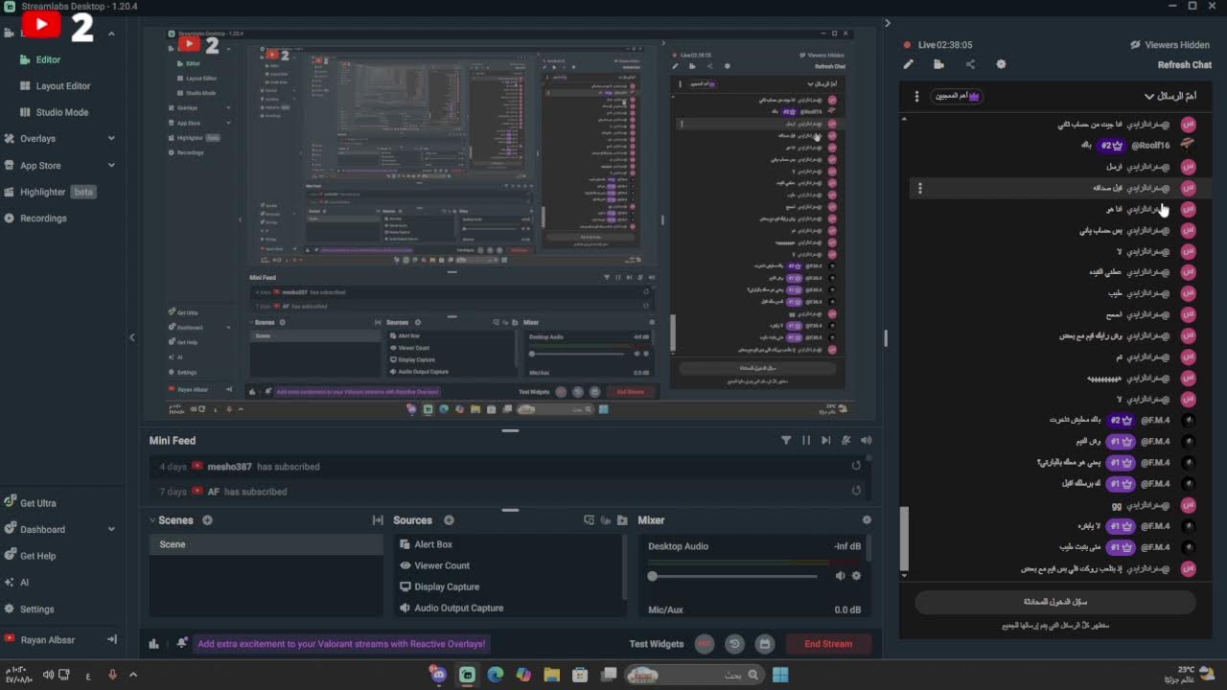Image resolution: width=1227 pixels, height=690 pixels.
Task: Click the End Stream button
Action: 828,644
